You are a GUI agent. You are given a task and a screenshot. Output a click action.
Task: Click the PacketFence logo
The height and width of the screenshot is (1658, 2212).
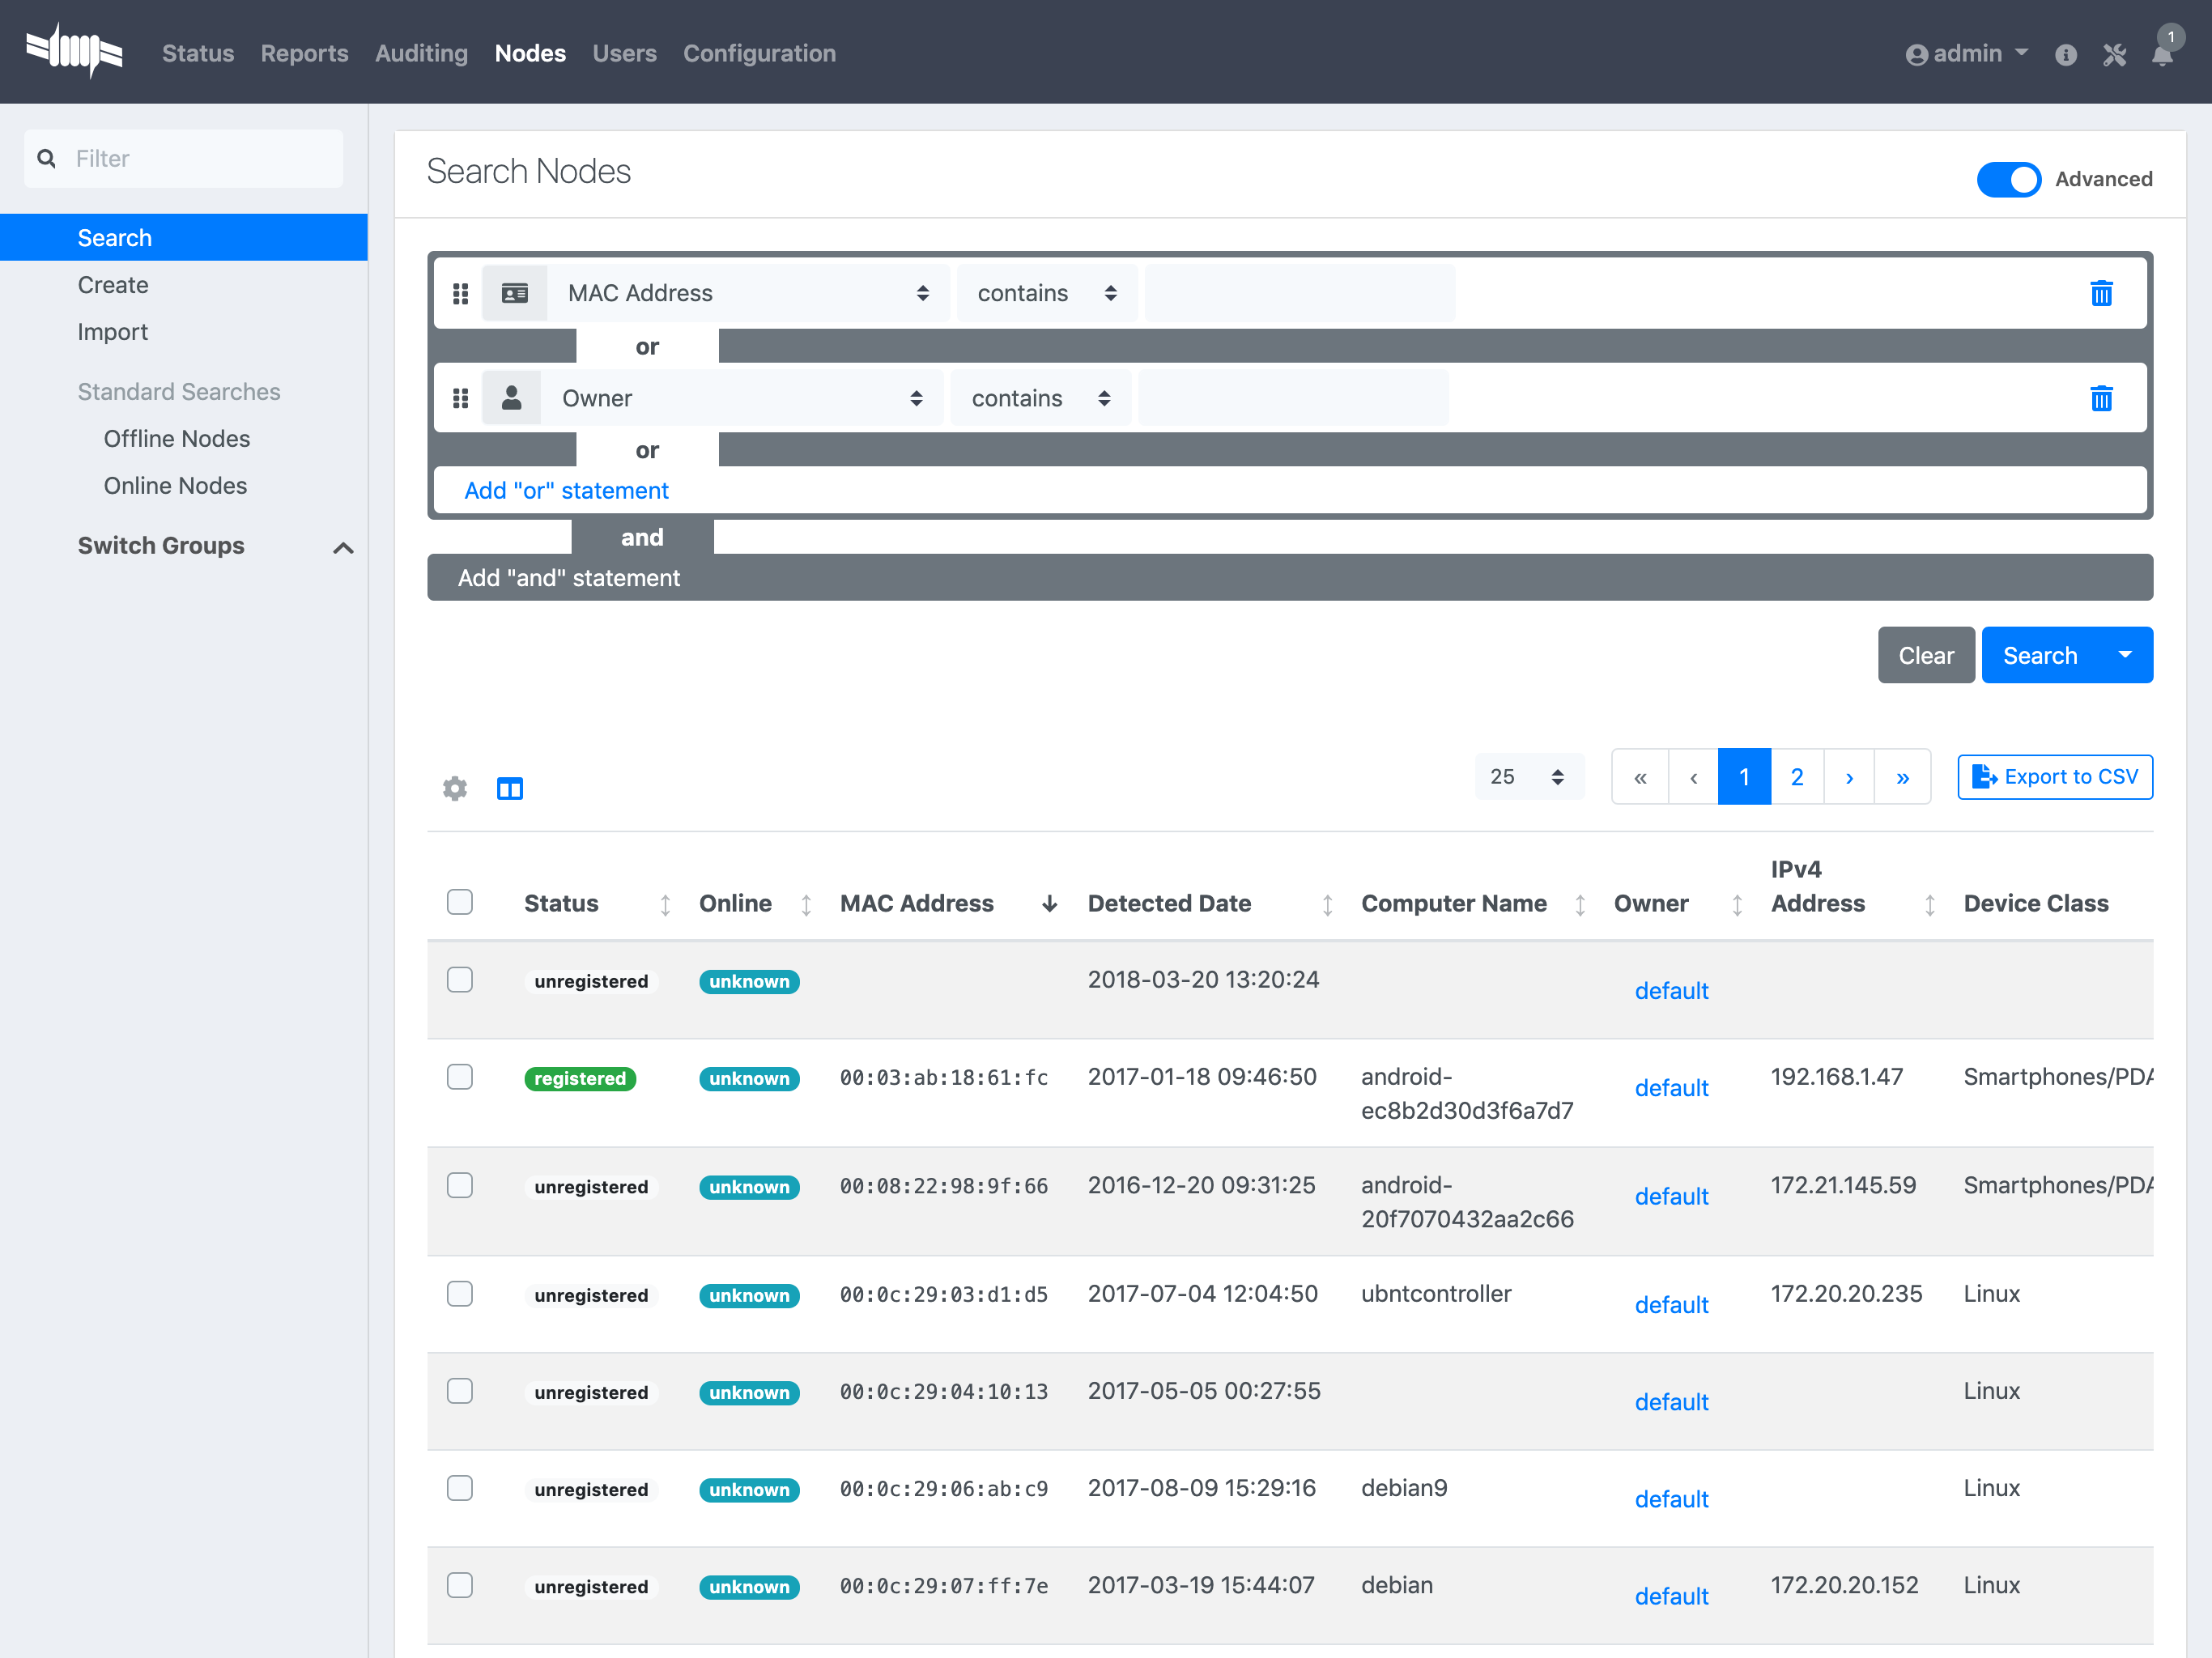[75, 50]
